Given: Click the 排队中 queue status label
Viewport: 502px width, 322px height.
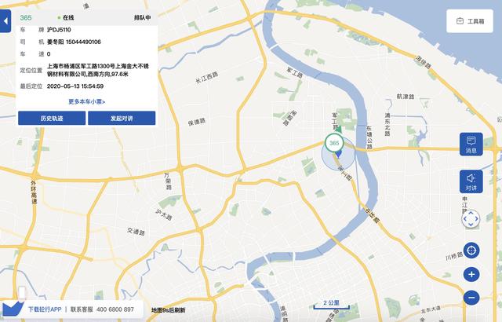Looking at the screenshot, I should (x=142, y=17).
